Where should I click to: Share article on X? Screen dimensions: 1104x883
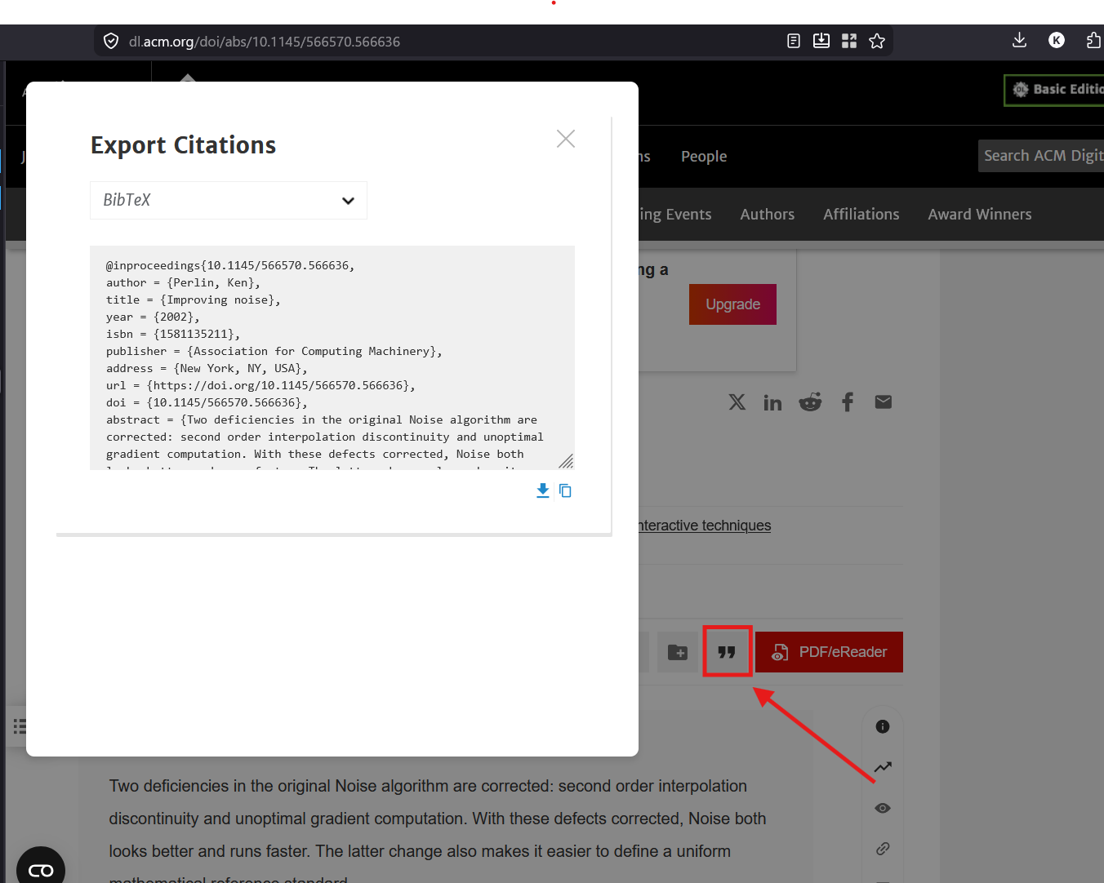(x=737, y=402)
